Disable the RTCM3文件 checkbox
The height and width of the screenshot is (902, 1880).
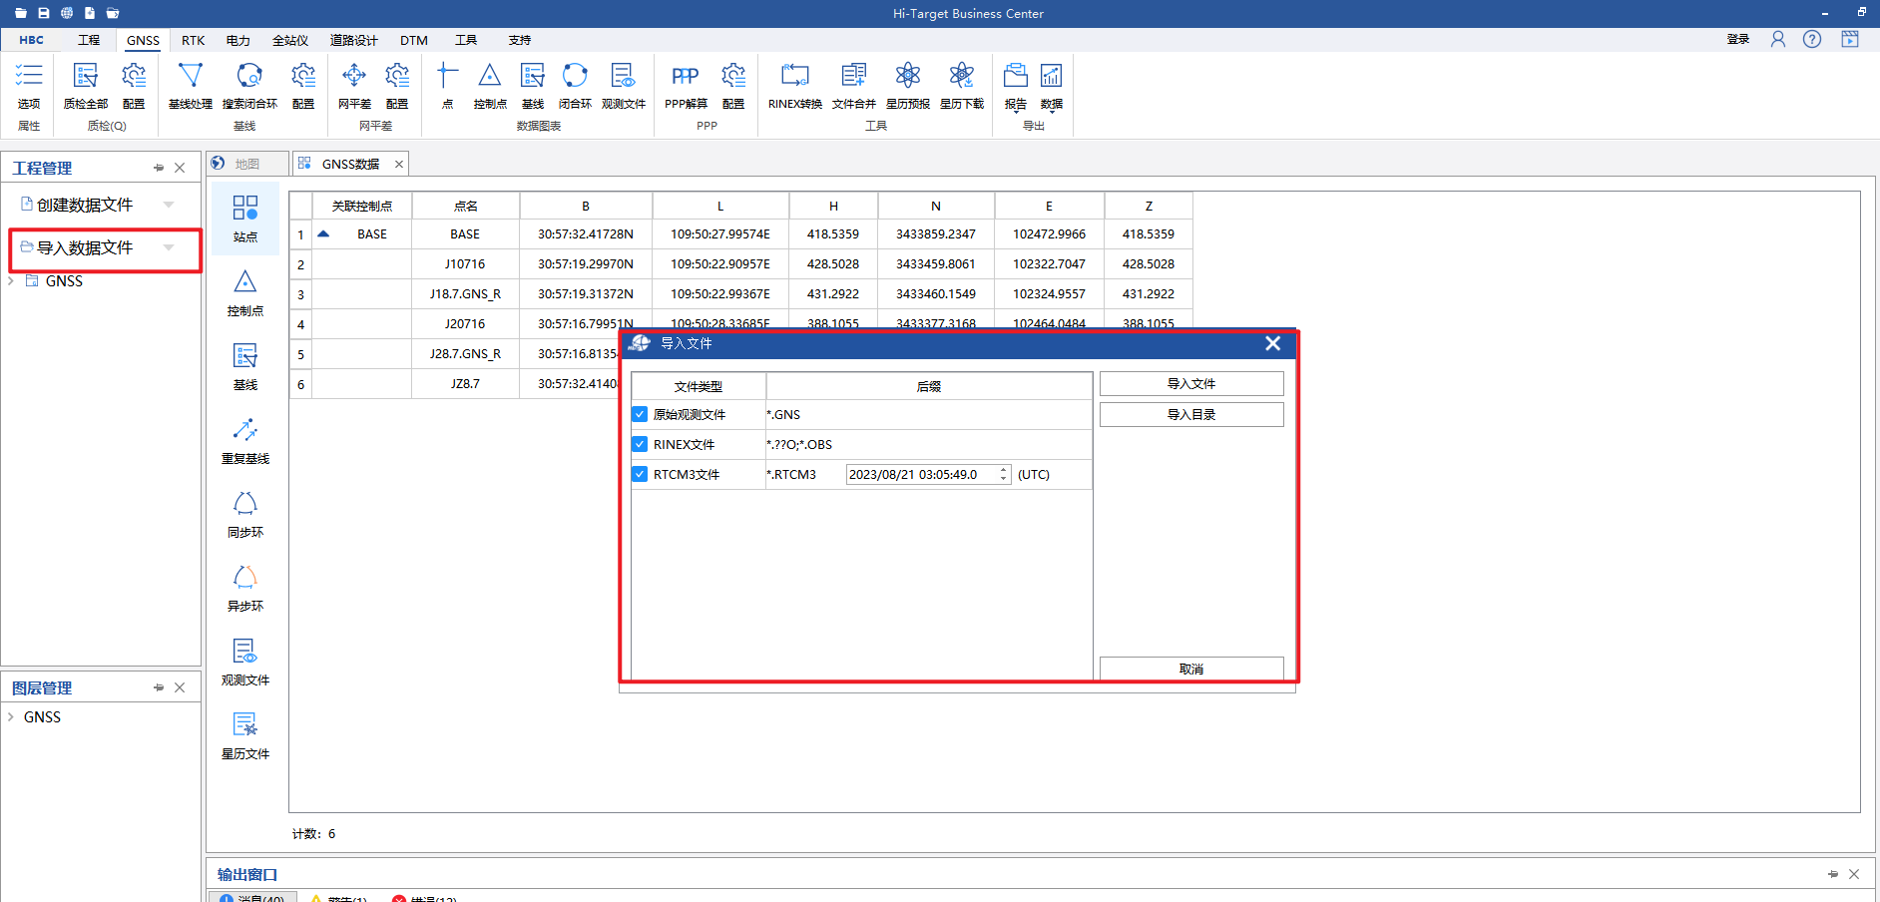click(641, 474)
